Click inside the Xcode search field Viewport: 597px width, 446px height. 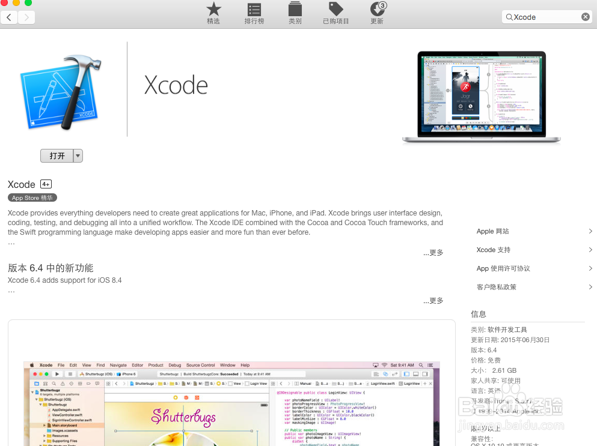546,17
